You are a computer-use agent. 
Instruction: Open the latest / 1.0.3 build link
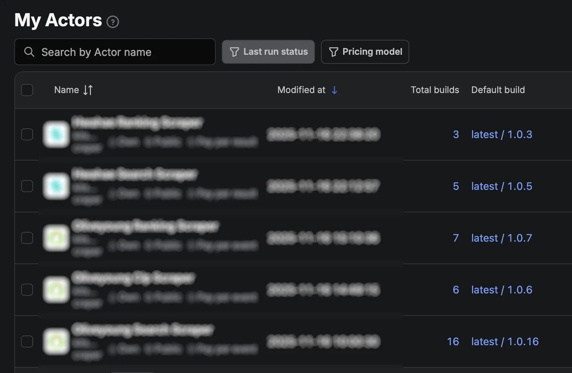click(x=502, y=134)
